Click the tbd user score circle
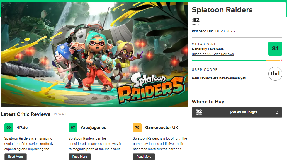Image resolution: width=287 pixels, height=165 pixels. (x=275, y=74)
